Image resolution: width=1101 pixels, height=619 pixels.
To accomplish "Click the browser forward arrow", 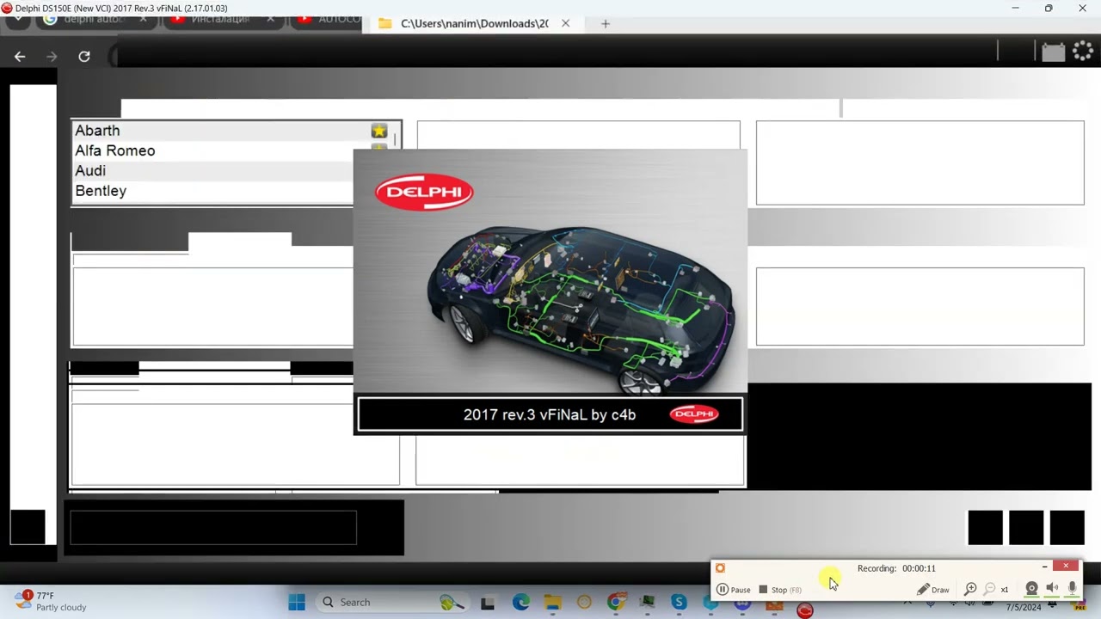I will (x=52, y=57).
